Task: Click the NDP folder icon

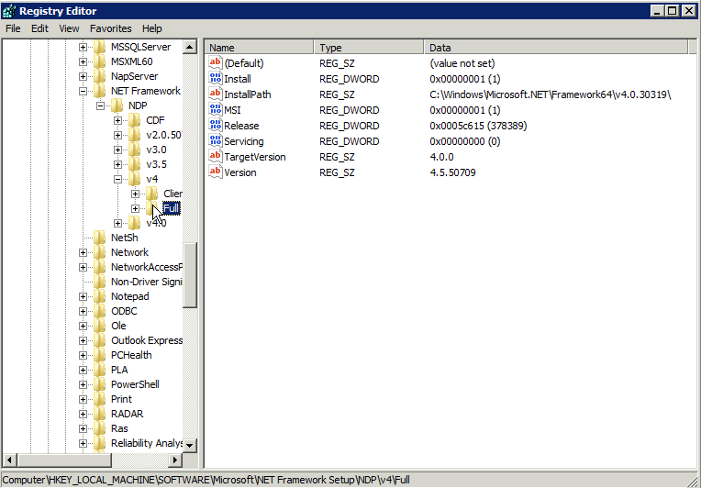Action: [117, 105]
